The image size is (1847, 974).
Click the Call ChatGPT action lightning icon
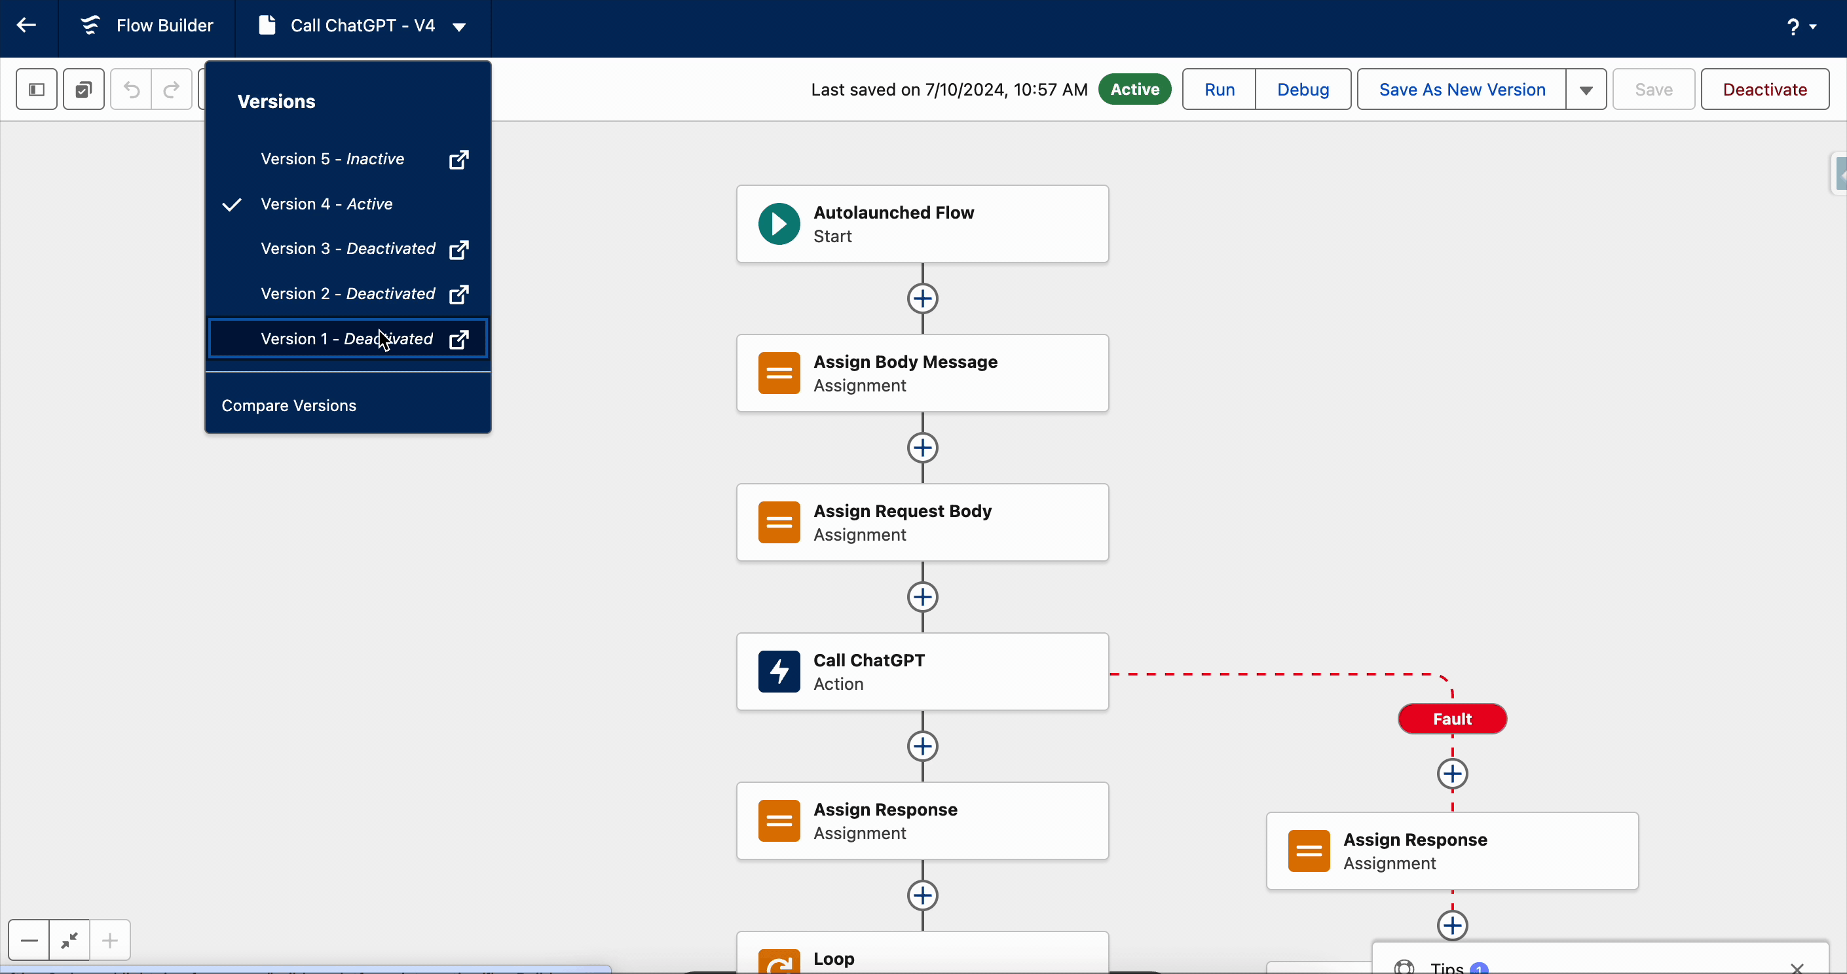[x=779, y=672]
